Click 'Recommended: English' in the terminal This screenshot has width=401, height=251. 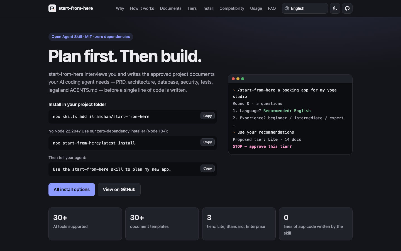[x=287, y=111]
